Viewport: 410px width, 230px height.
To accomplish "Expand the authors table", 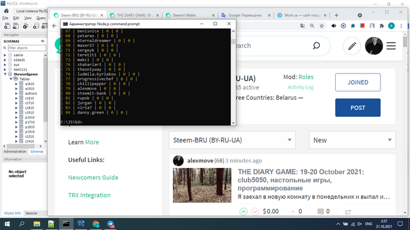I will coord(16,93).
